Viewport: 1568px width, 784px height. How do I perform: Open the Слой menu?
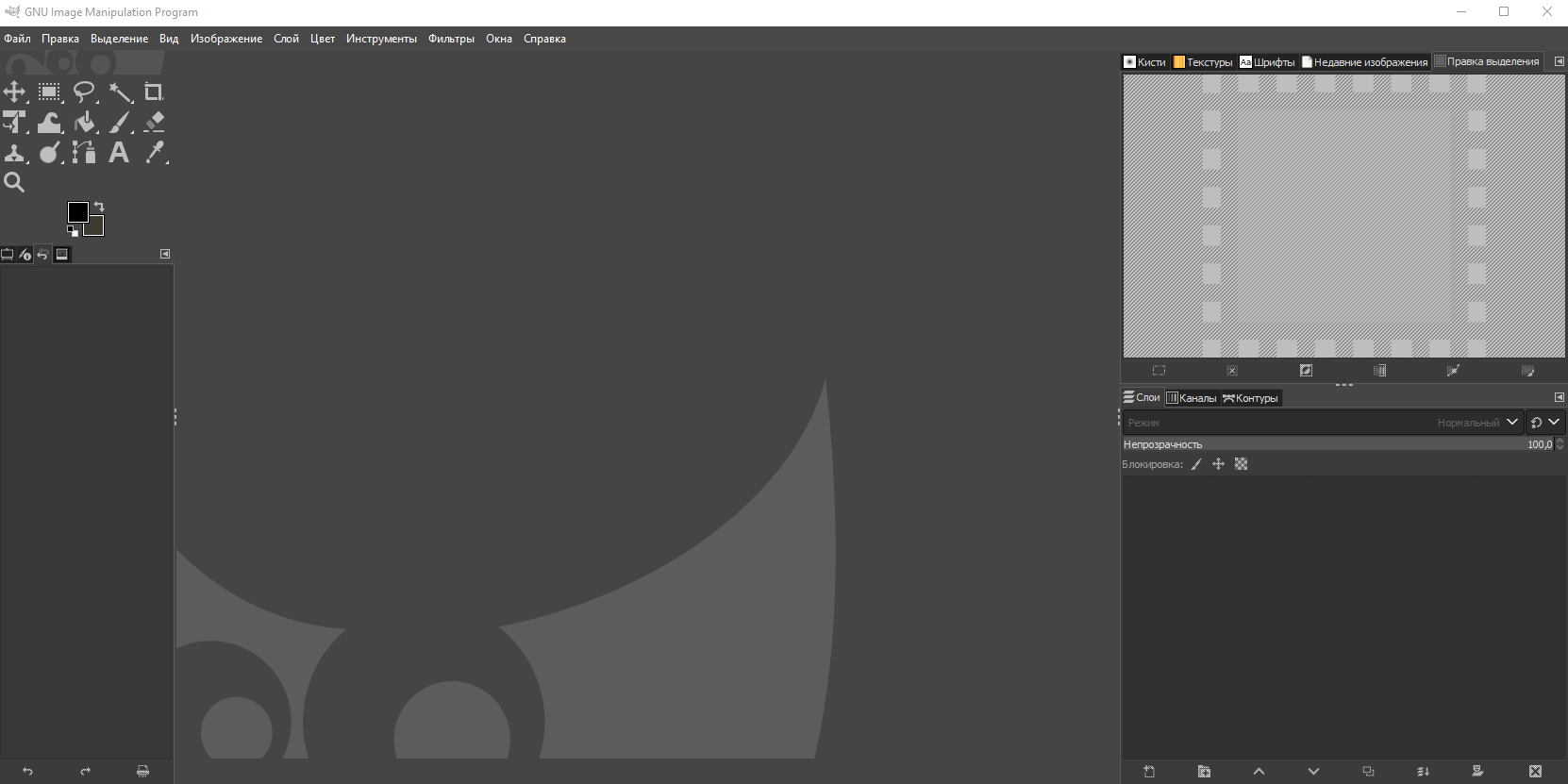(x=286, y=39)
